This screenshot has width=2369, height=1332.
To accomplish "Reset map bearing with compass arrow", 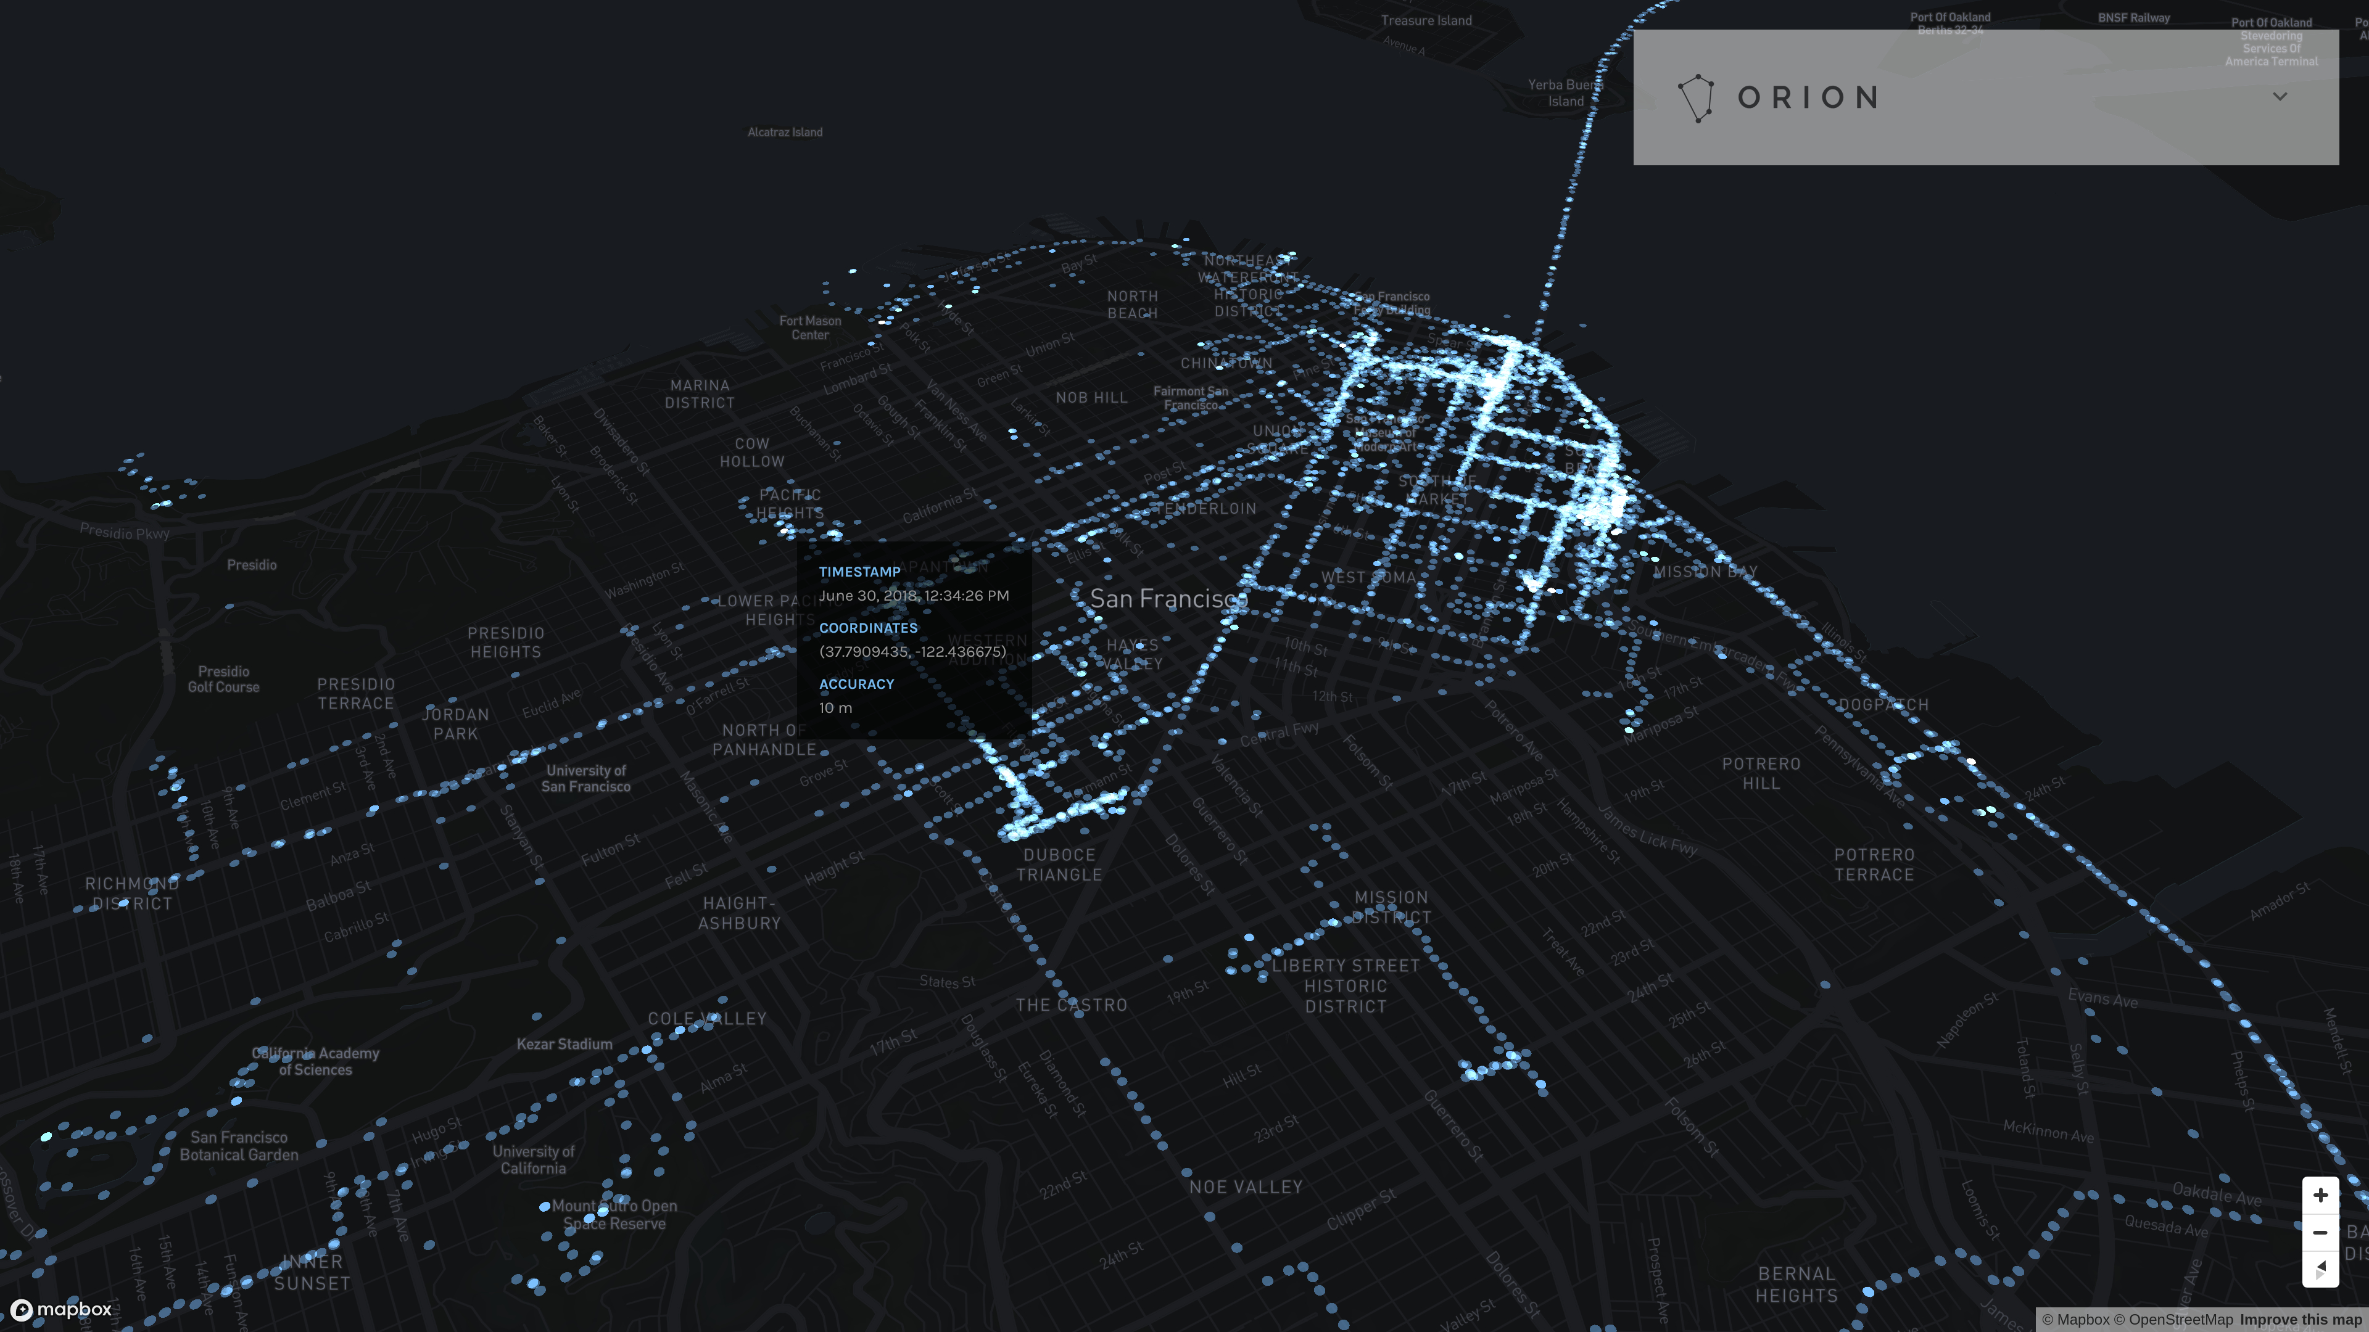I will point(2320,1270).
